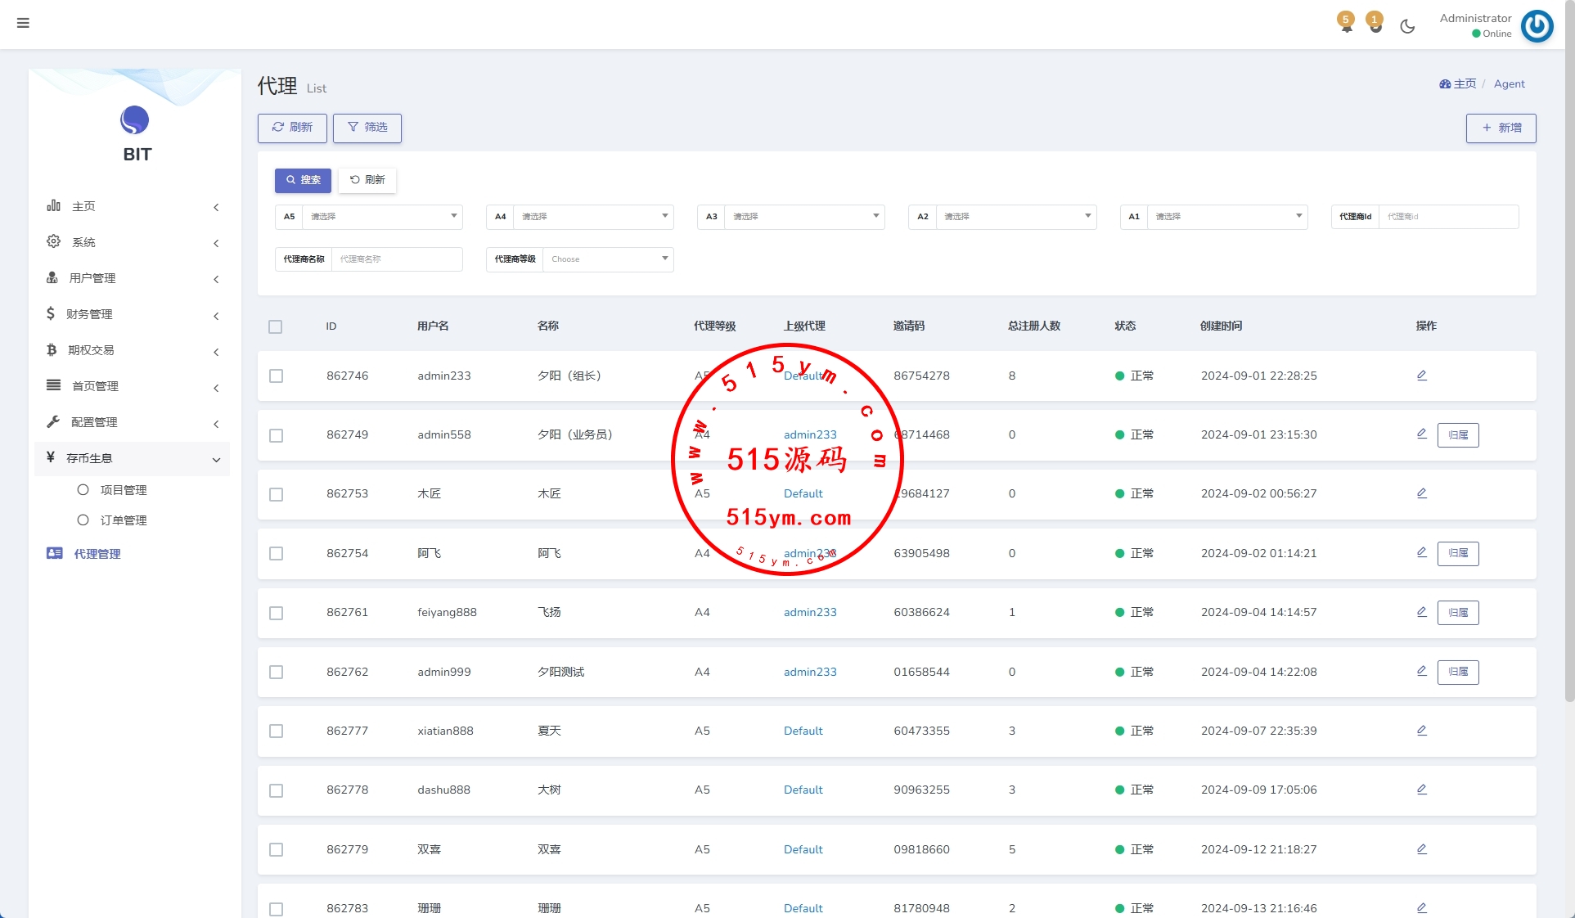
Task: Select checkbox for row 862749
Action: pyautogui.click(x=277, y=435)
